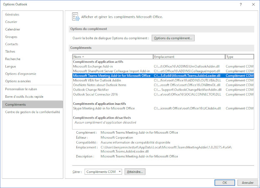
Task: Click the ColleagueImport.dll location cell
Action: pos(187,71)
